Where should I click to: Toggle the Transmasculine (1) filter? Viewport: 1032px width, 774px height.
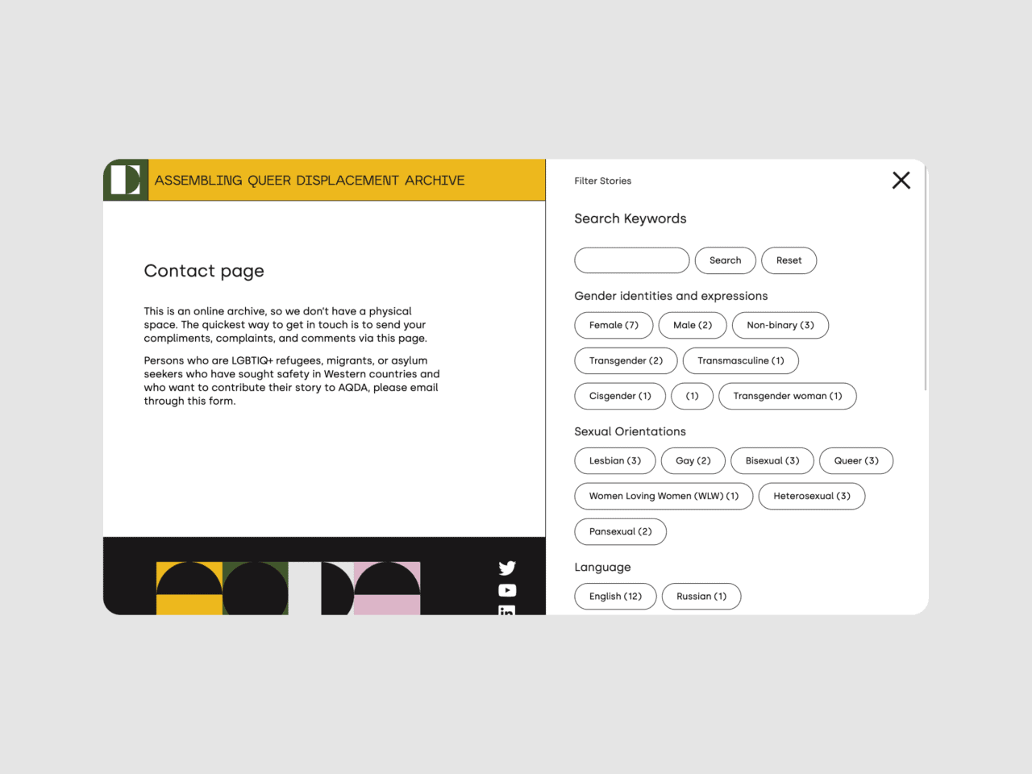(x=741, y=360)
